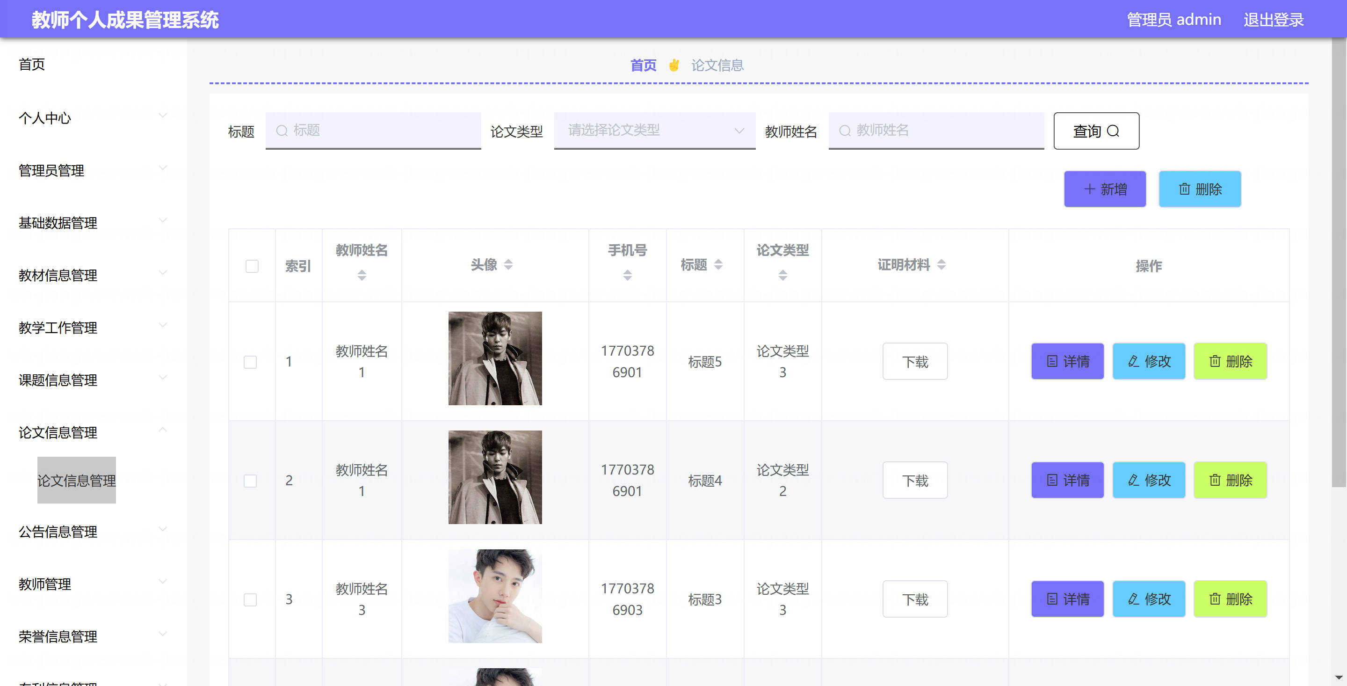Click the 索引 column header
1347x686 pixels.
tap(298, 266)
